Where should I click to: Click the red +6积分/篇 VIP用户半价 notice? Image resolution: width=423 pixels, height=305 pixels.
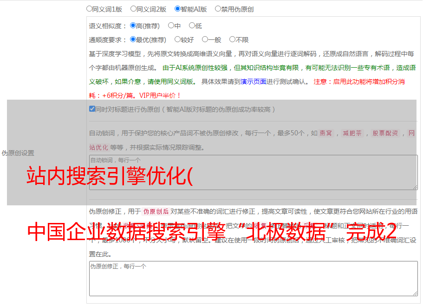[x=135, y=95]
